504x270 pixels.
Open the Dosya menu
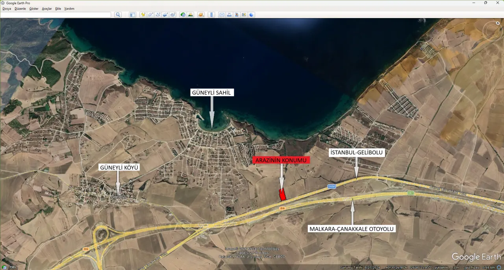pos(7,8)
